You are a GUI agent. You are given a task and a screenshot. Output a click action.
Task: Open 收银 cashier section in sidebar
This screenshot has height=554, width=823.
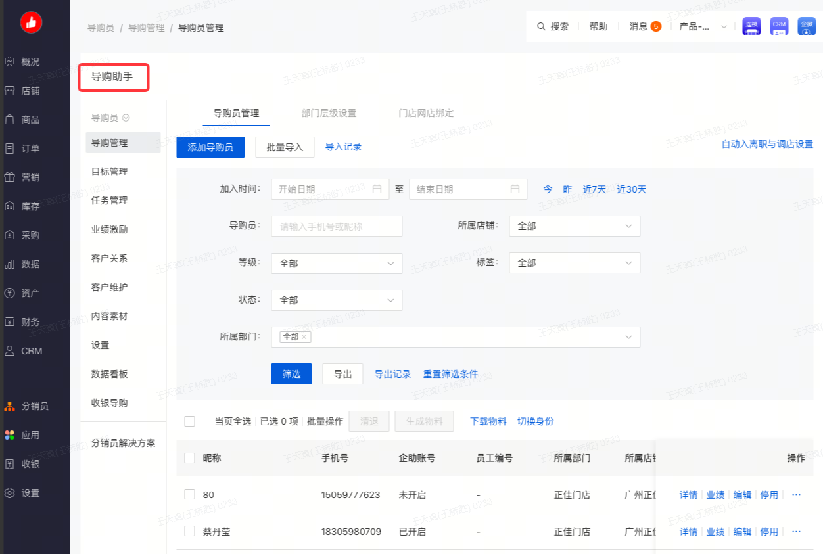coord(22,464)
